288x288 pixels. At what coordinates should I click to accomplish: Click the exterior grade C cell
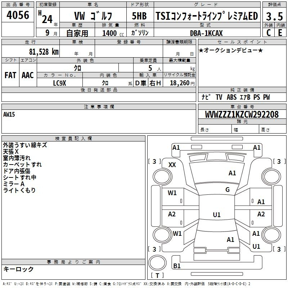click(268, 33)
